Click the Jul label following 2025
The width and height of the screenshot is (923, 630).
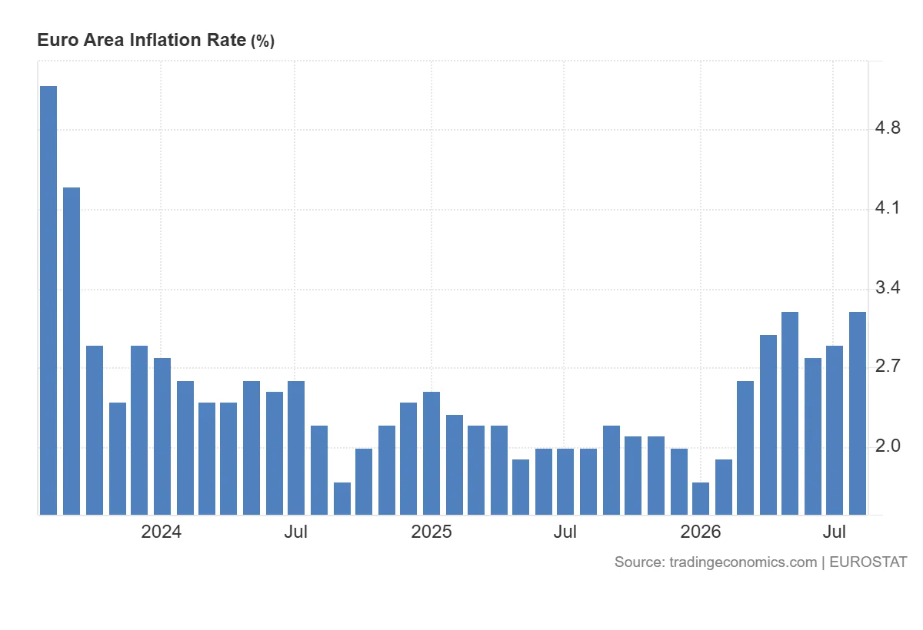[565, 532]
